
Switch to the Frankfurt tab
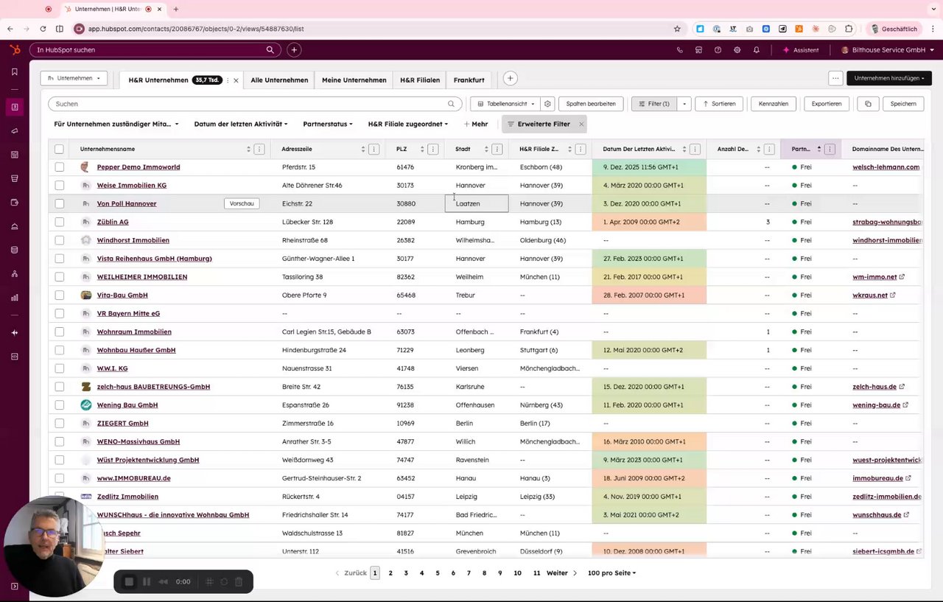469,80
